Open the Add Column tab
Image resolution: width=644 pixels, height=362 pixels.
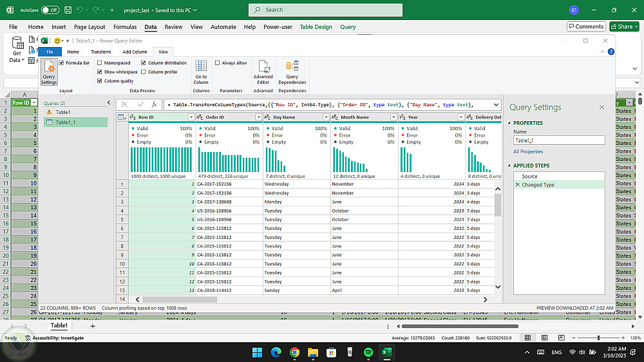(x=135, y=52)
